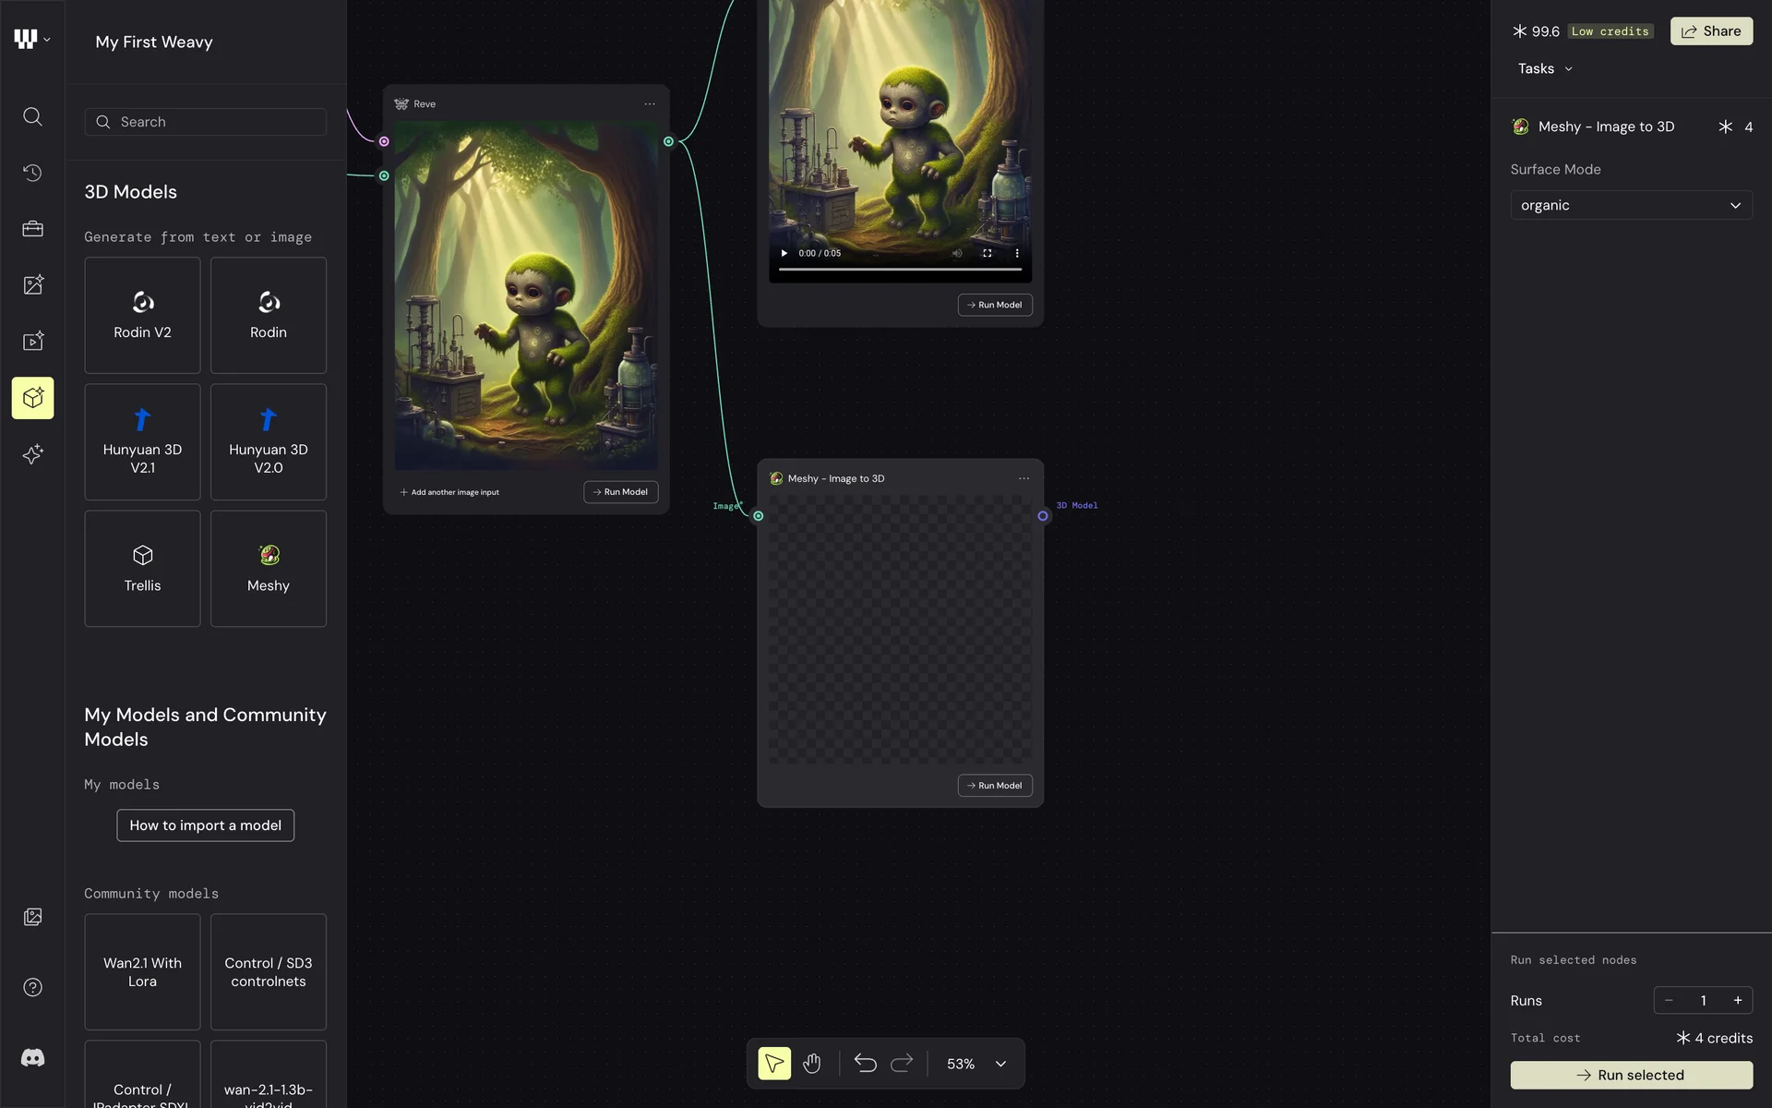Screen dimensions: 1772x1108
Task: Activate the selection pointer tool
Action: (774, 1064)
